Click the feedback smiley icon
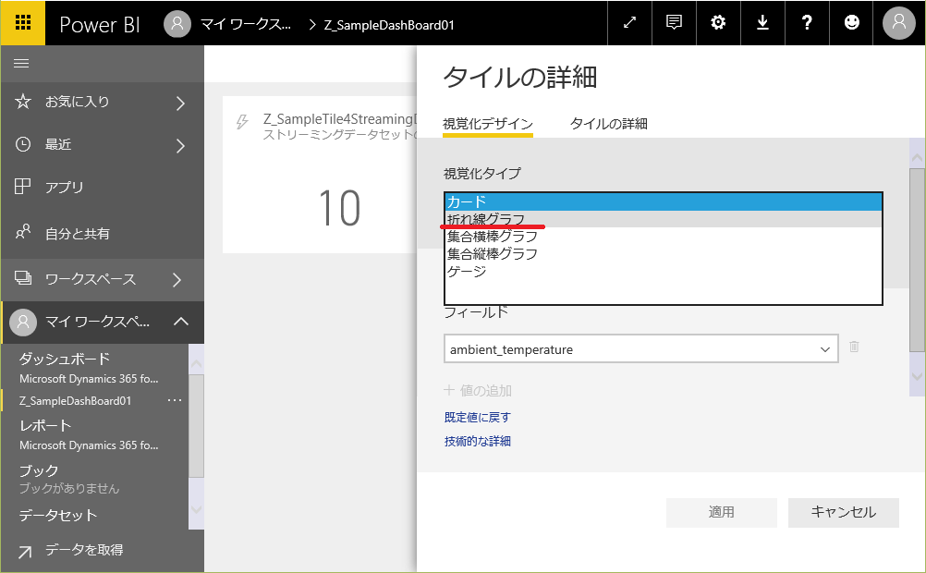 click(x=851, y=22)
